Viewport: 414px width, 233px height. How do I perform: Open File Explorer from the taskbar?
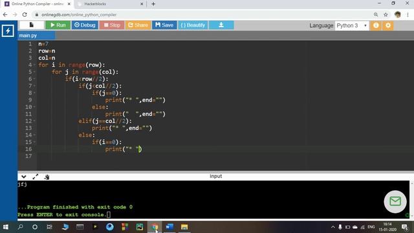184,227
